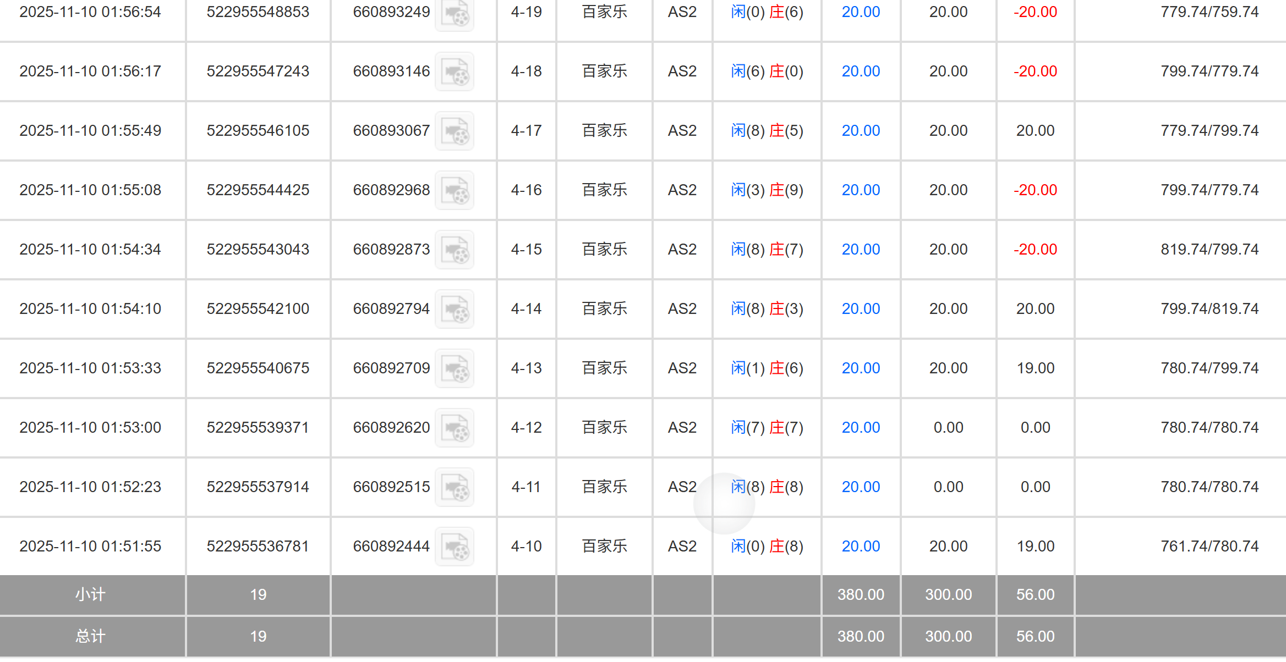1286x662 pixels.
Task: Click replay icon beside 660893067
Action: pyautogui.click(x=455, y=131)
